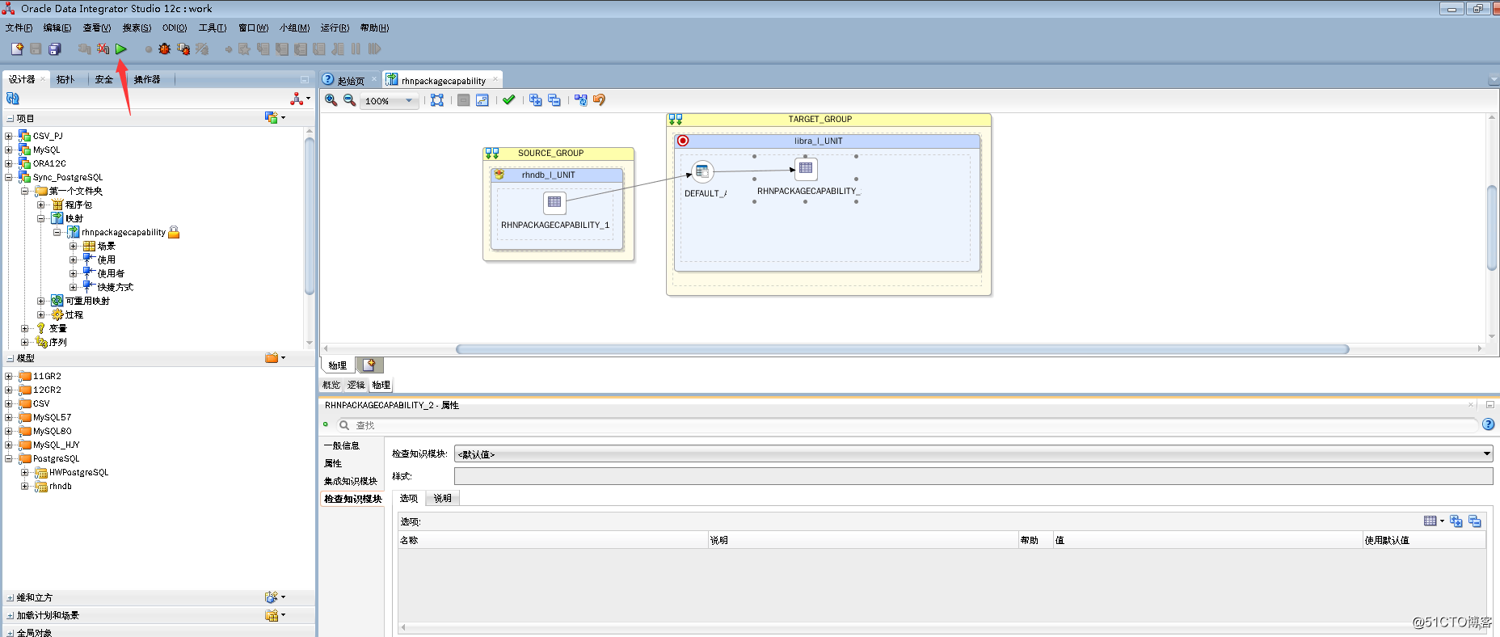Click the red target icon on libra_I_UNIT
The image size is (1500, 637).
683,141
